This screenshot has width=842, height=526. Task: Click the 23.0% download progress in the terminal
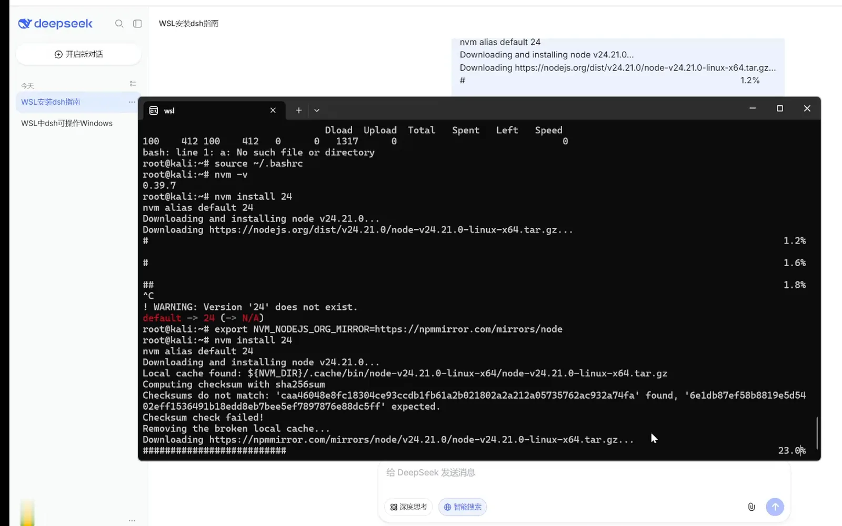[792, 451]
